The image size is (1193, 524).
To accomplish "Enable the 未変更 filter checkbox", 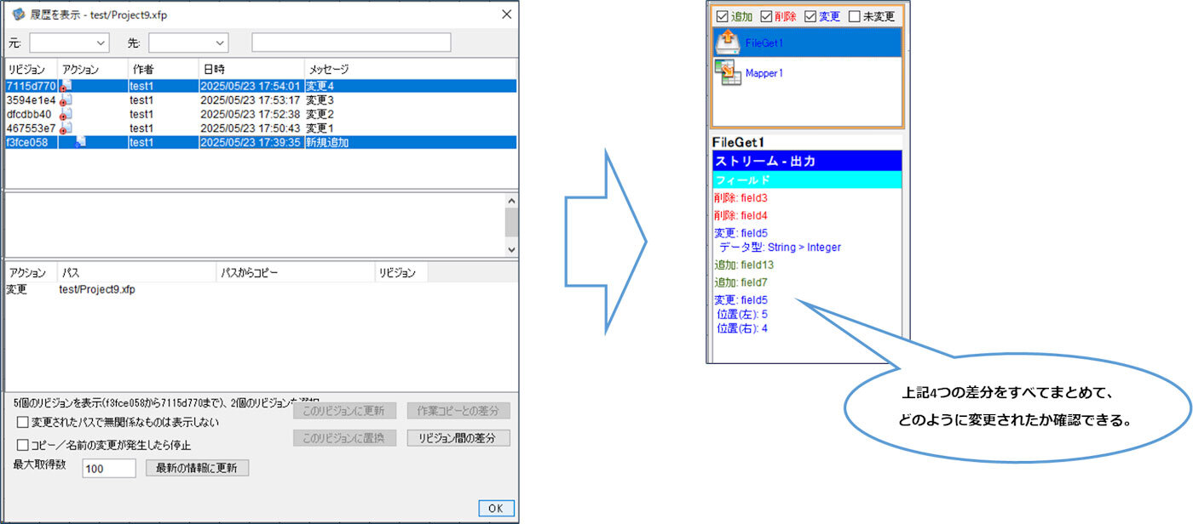I will click(854, 16).
